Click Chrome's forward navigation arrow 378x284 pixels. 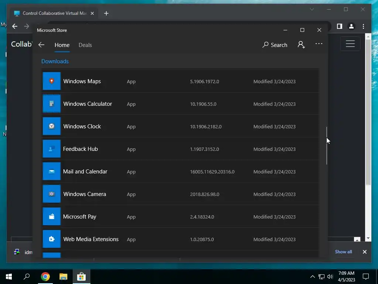click(x=27, y=26)
